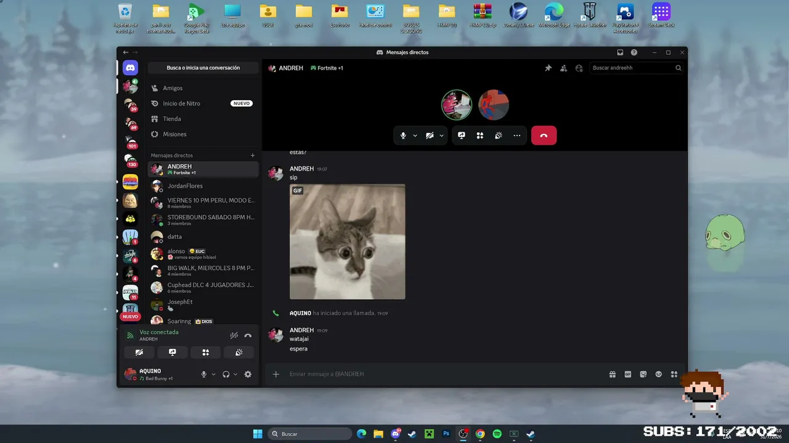Open the Misiones section
The image size is (789, 443).
coord(203,134)
